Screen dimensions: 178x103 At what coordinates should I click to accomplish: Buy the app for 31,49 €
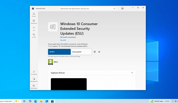click(x=59, y=52)
